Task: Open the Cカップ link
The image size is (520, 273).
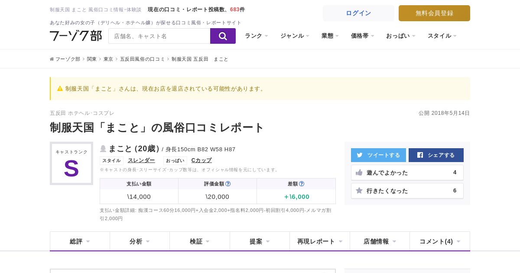Action: click(x=201, y=160)
